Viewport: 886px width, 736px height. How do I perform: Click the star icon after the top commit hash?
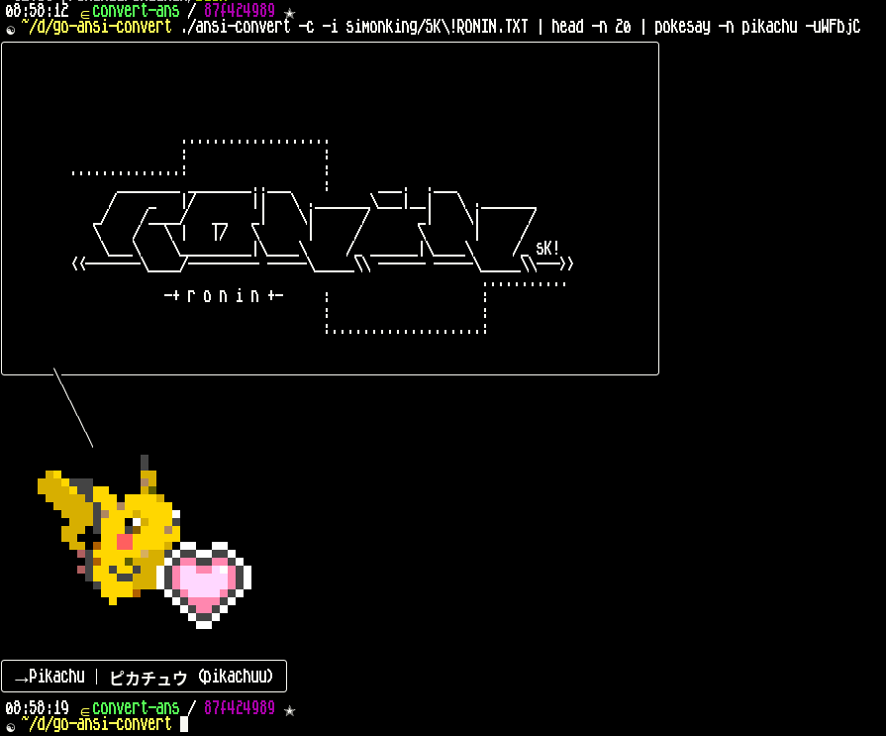(x=290, y=13)
